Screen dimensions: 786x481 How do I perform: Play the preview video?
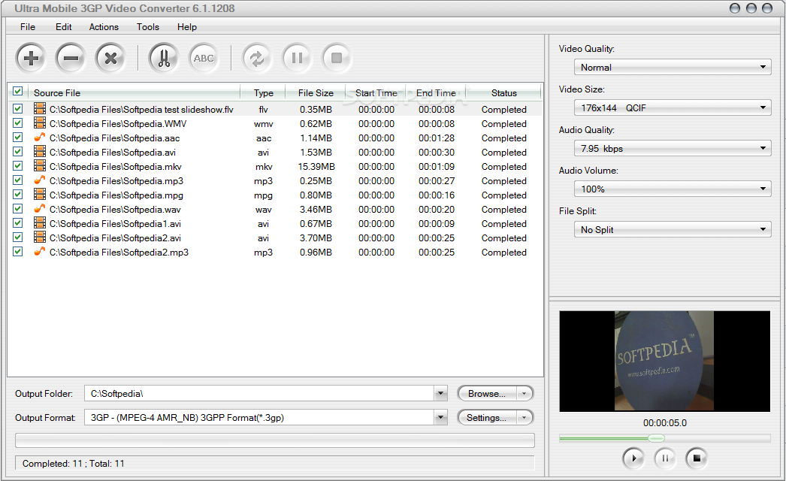633,458
